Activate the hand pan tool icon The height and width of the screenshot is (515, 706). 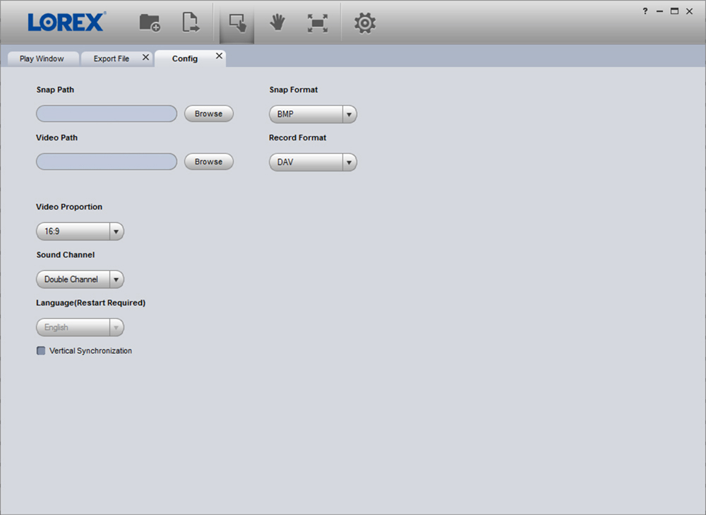[x=277, y=23]
